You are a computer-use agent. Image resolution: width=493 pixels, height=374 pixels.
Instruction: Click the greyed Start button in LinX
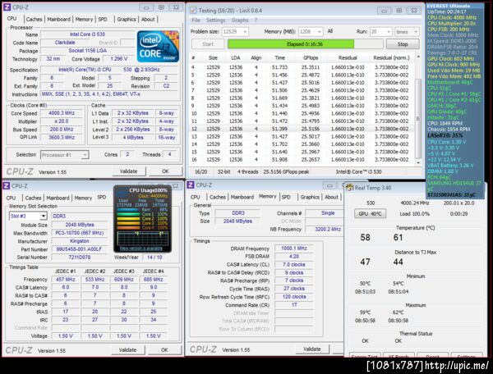click(x=208, y=44)
